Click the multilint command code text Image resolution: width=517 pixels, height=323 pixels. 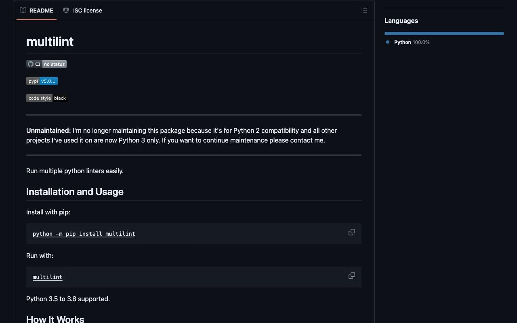(x=48, y=277)
